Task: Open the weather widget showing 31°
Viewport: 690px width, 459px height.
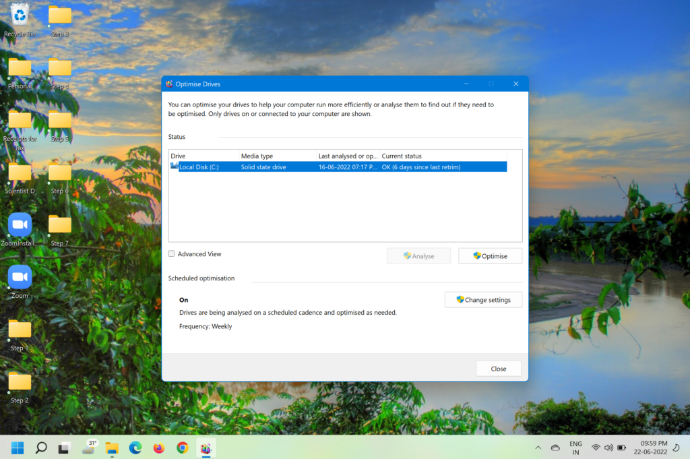Action: coord(90,447)
